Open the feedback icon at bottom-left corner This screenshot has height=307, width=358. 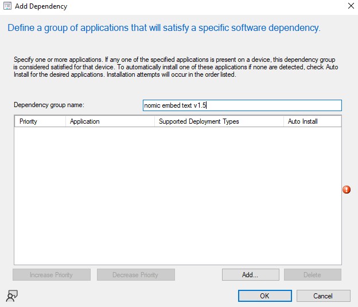11,296
